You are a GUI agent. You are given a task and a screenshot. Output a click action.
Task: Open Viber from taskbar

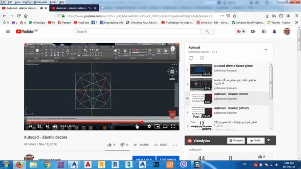(183, 165)
